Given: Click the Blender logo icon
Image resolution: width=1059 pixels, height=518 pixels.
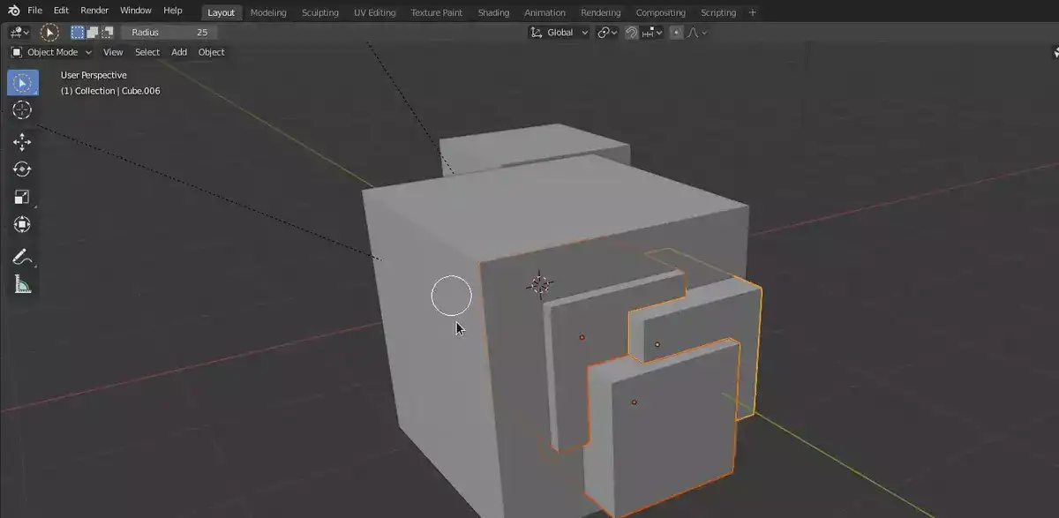Looking at the screenshot, I should pos(11,11).
